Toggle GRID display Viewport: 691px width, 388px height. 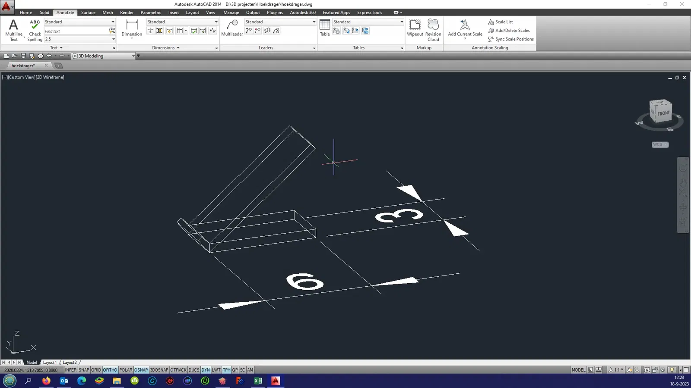pyautogui.click(x=96, y=370)
